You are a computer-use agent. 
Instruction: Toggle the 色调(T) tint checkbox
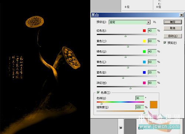(98, 93)
